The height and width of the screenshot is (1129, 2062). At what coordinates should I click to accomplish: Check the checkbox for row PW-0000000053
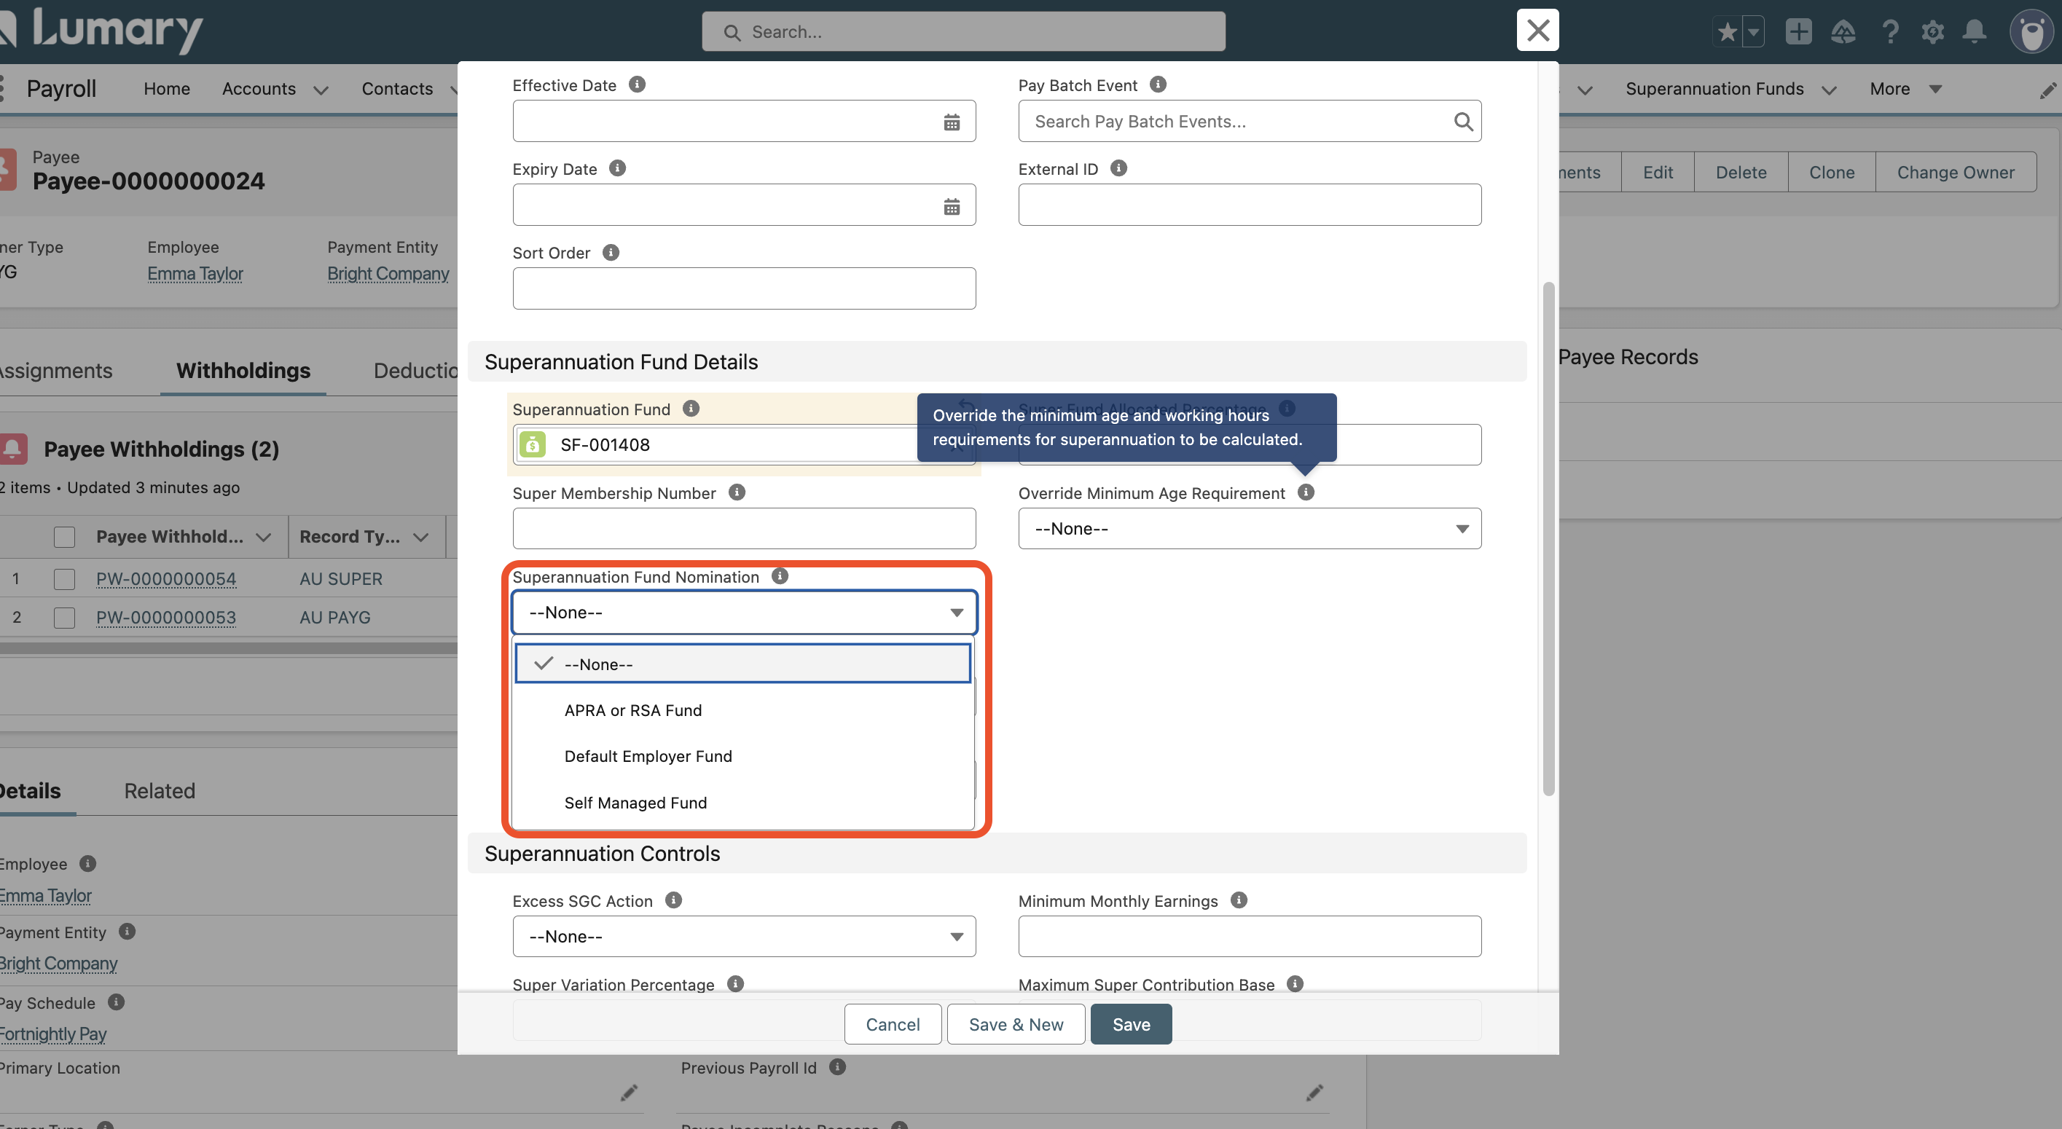click(64, 617)
